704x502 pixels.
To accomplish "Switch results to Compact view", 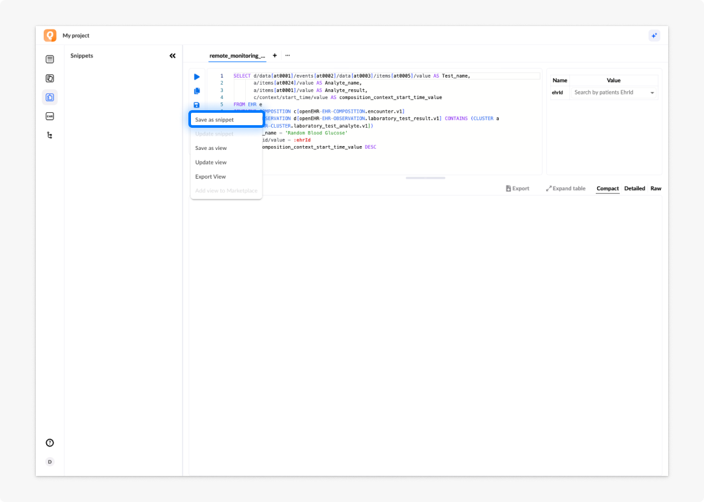I will point(608,188).
